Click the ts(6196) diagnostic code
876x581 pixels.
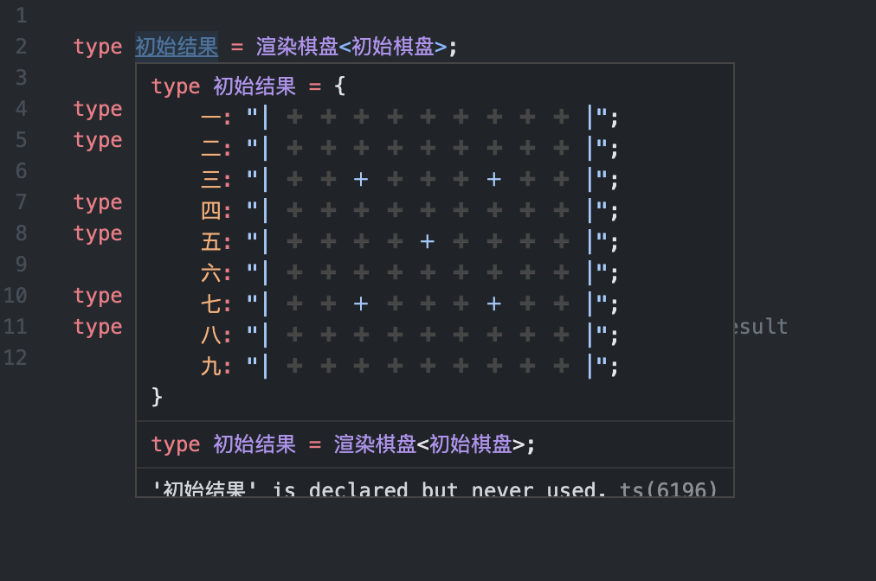668,488
